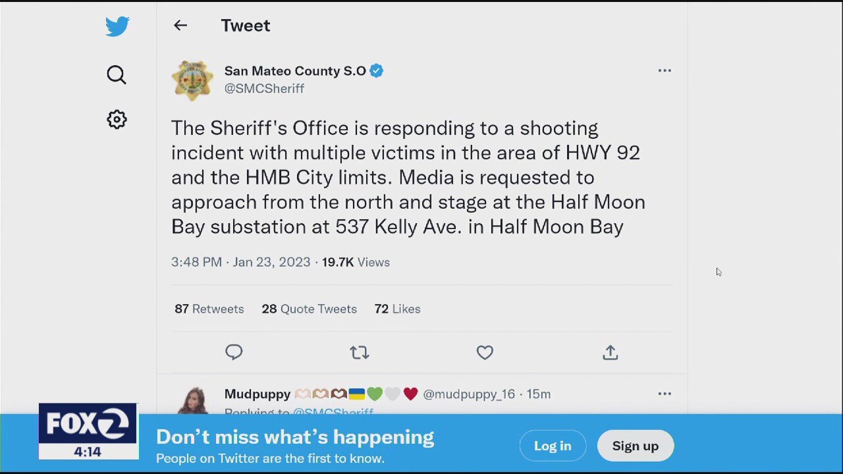Open the sheriff tweet's more options menu
The image size is (843, 474).
coord(665,70)
